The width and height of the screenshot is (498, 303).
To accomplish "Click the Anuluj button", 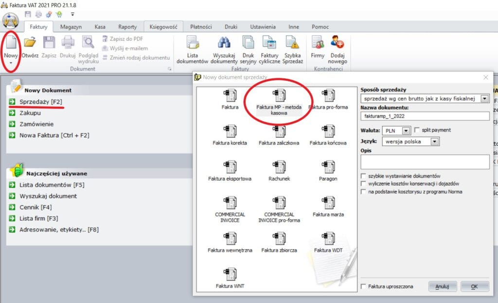I will click(x=442, y=286).
